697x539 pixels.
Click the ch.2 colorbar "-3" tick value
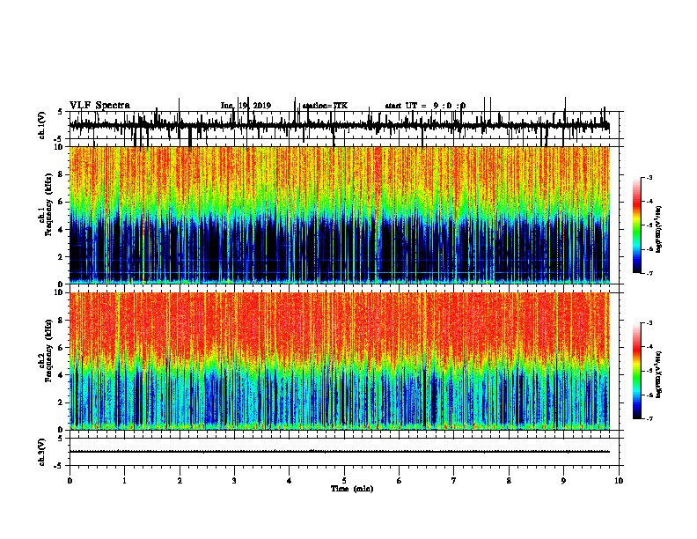(x=649, y=323)
